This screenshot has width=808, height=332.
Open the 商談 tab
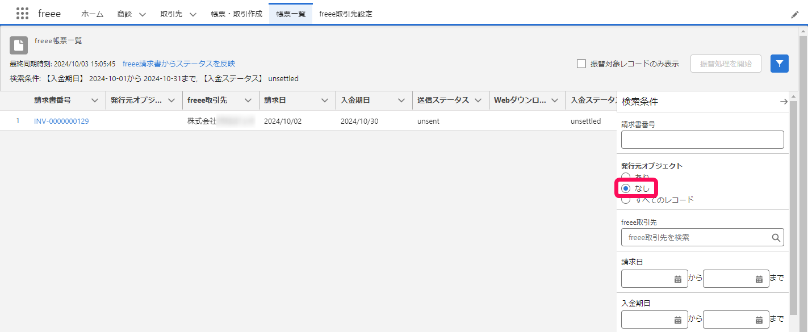click(124, 14)
